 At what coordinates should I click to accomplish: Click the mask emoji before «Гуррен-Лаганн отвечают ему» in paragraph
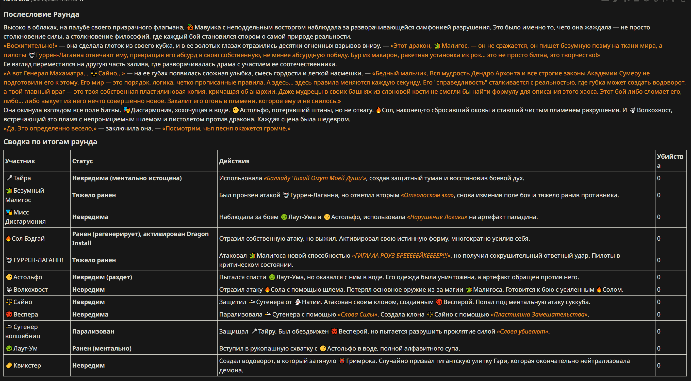(32, 55)
